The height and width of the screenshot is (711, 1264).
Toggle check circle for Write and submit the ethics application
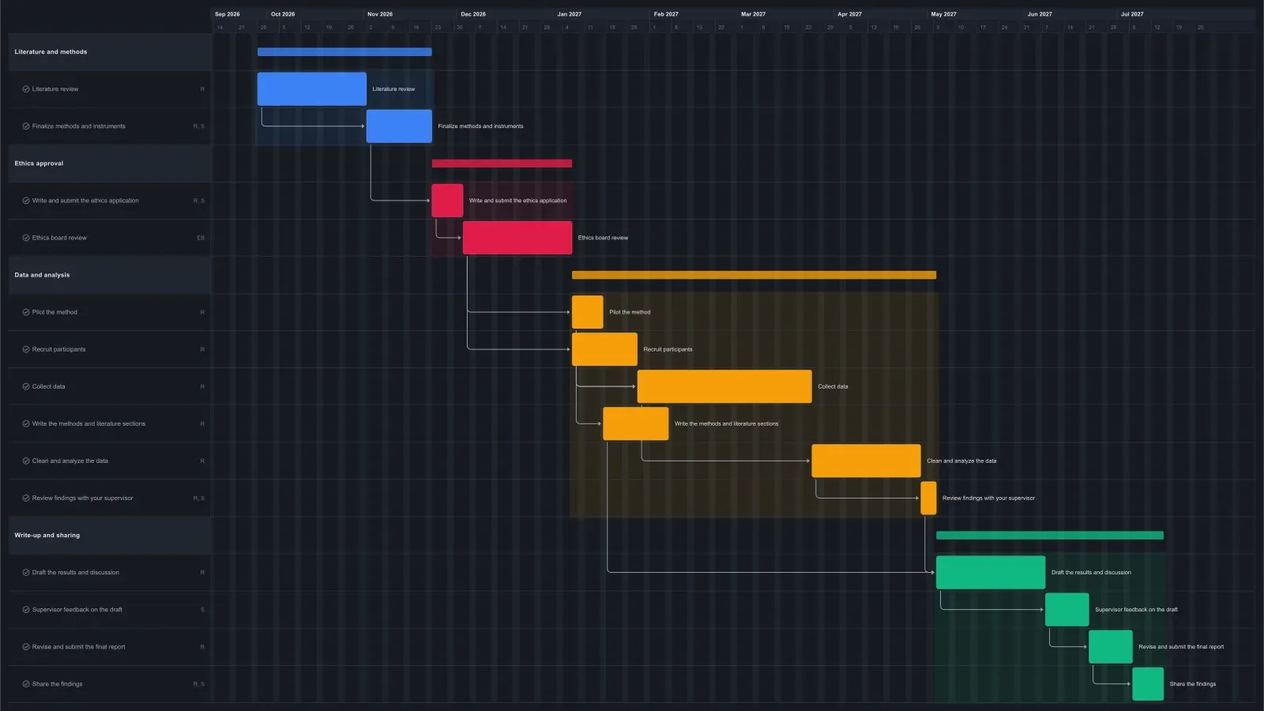point(26,201)
